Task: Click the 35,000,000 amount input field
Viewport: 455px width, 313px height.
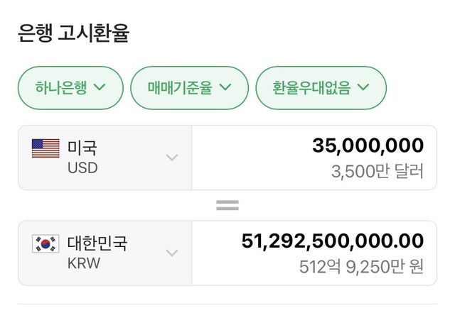Action: pos(368,145)
